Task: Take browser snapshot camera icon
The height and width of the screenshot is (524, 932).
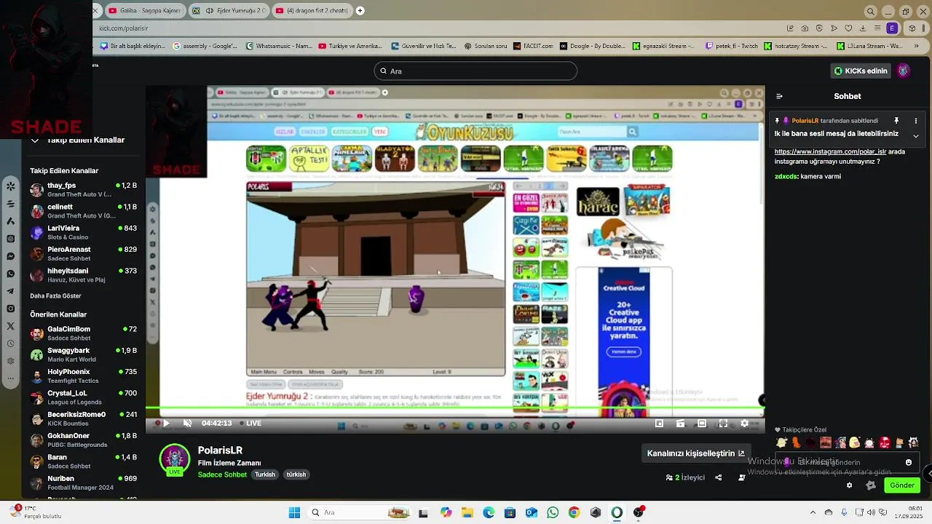Action: point(805,28)
